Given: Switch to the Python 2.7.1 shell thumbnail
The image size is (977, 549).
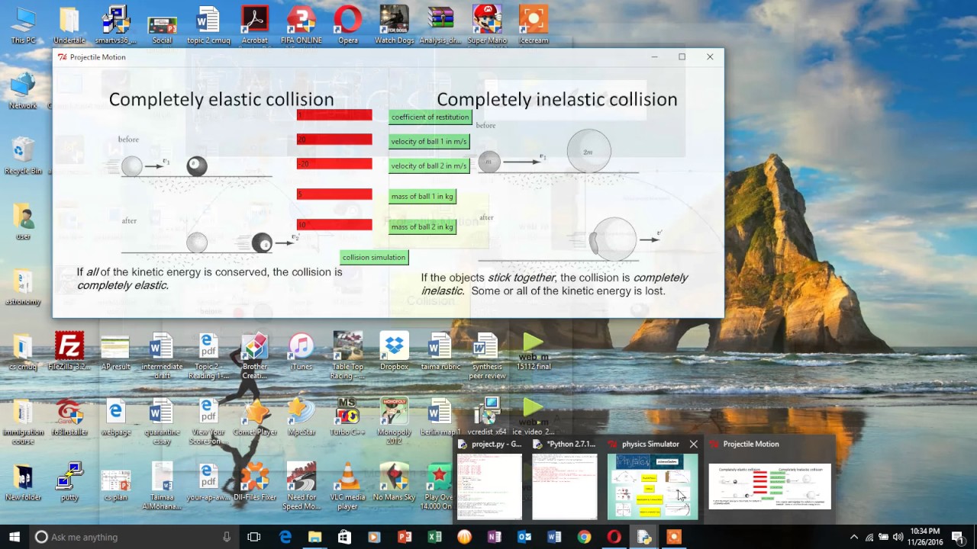Looking at the screenshot, I should [565, 480].
